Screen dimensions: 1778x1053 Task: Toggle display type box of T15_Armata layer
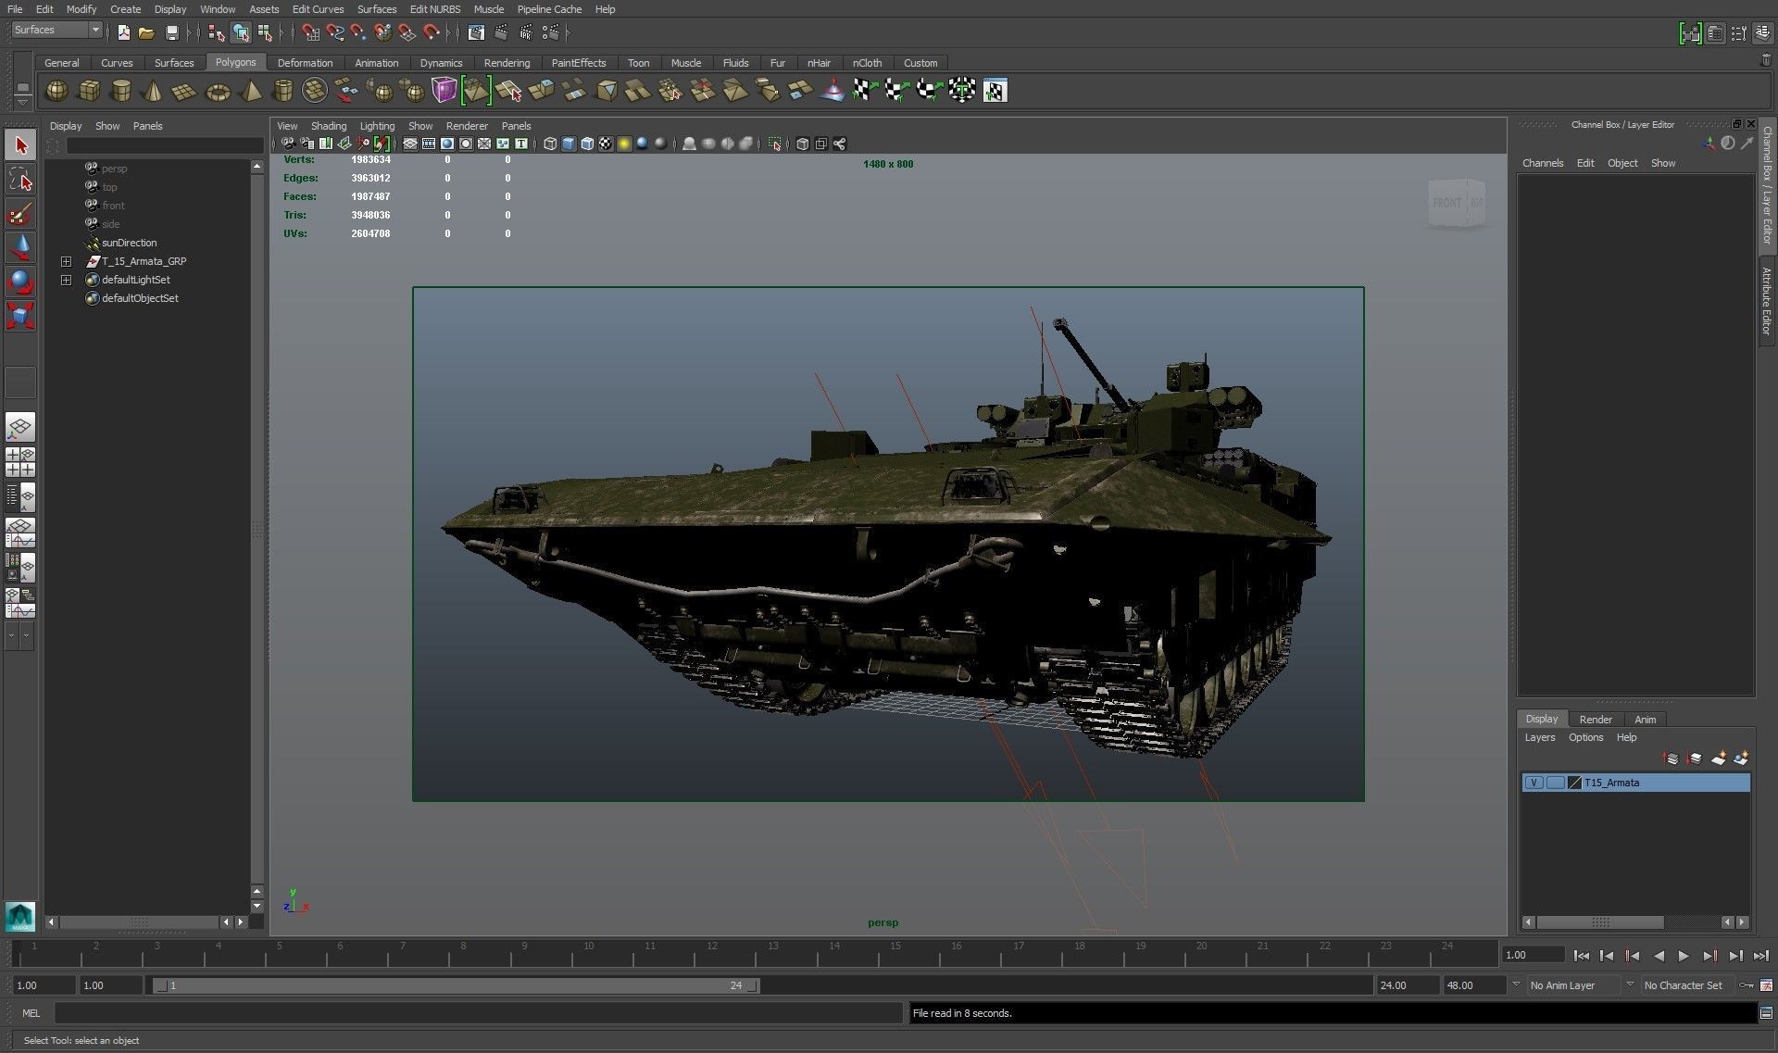coord(1556,783)
